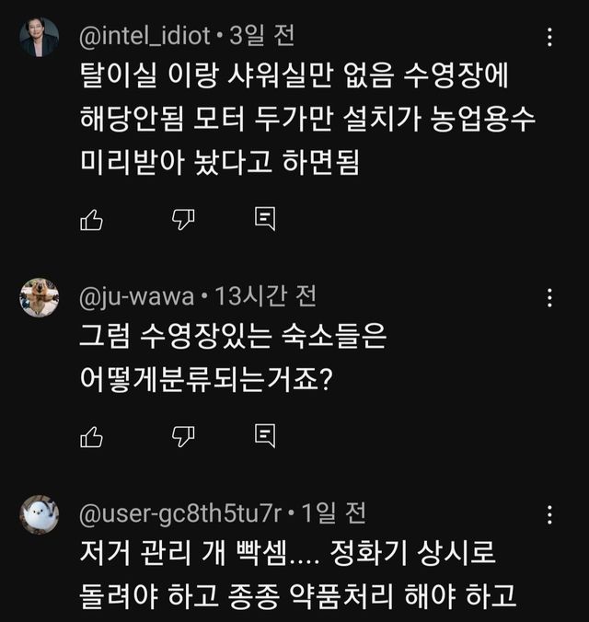This screenshot has height=622, width=589.
Task: Visit the @intel_idiot channel username link
Action: [144, 36]
